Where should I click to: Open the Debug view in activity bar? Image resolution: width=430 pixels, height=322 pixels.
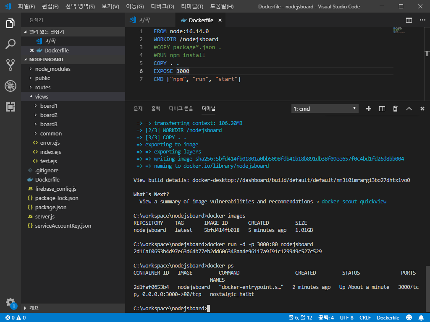(x=10, y=86)
